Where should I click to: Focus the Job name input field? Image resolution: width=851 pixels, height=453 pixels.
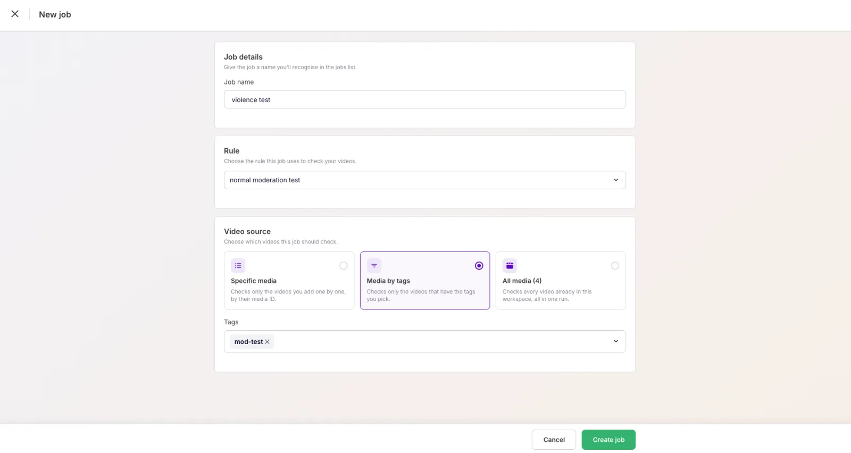424,99
